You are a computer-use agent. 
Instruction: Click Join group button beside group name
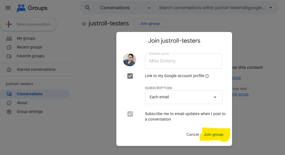[x=150, y=23]
